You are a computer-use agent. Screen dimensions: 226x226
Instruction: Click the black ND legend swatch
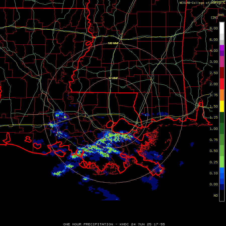[x=222, y=195]
